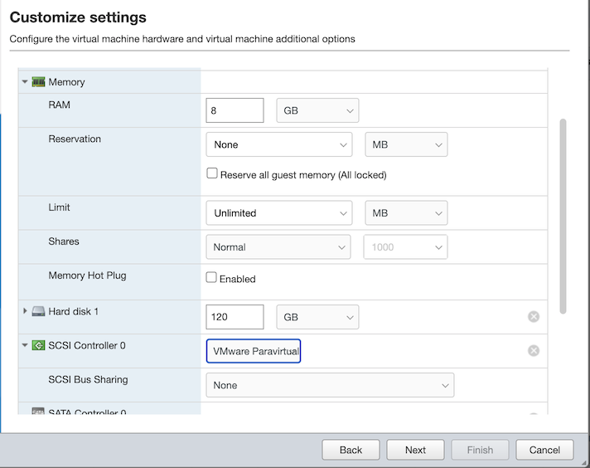
Task: Enable Reserve all guest memory checkbox
Action: [x=212, y=174]
